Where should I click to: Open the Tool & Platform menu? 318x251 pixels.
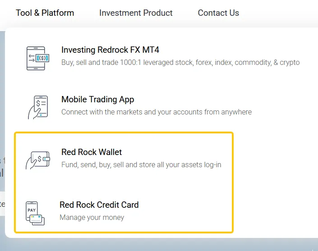coord(45,13)
